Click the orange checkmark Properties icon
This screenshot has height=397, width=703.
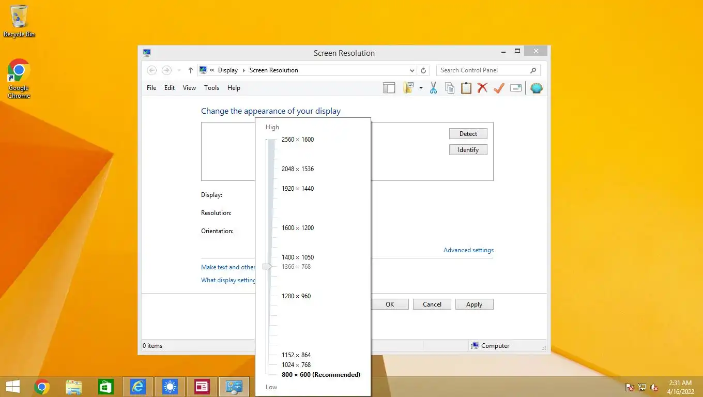[x=499, y=88]
